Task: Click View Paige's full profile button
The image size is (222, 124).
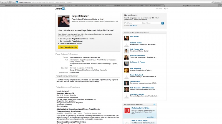Action: click(68, 47)
